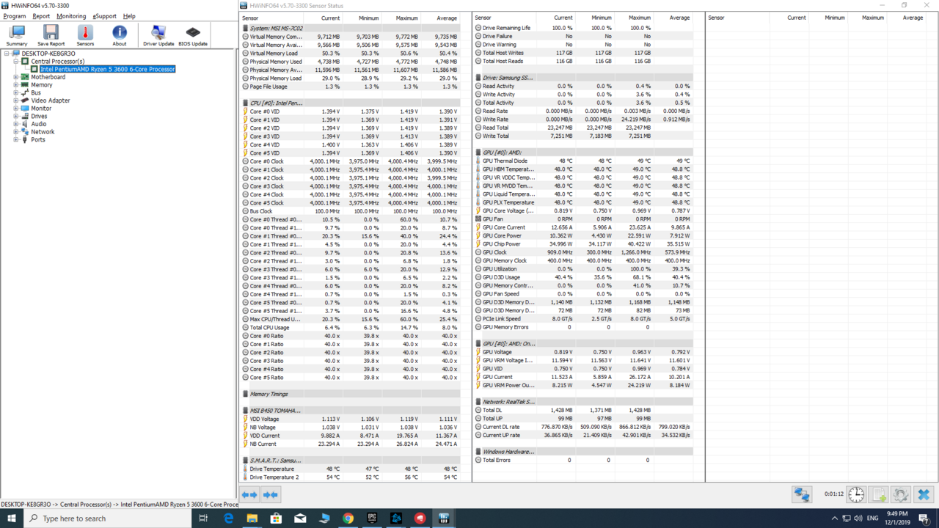Click the Save Report floppy icon

51,35
